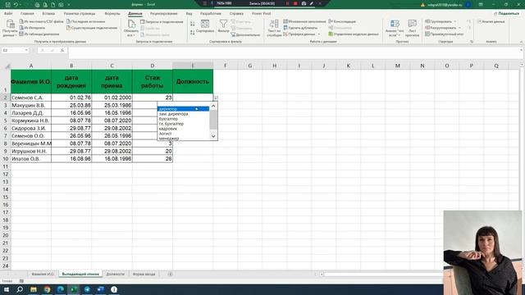The height and width of the screenshot is (295, 525).
Task: Click Из текстового/CSV-файла import option
Action: 41,21
